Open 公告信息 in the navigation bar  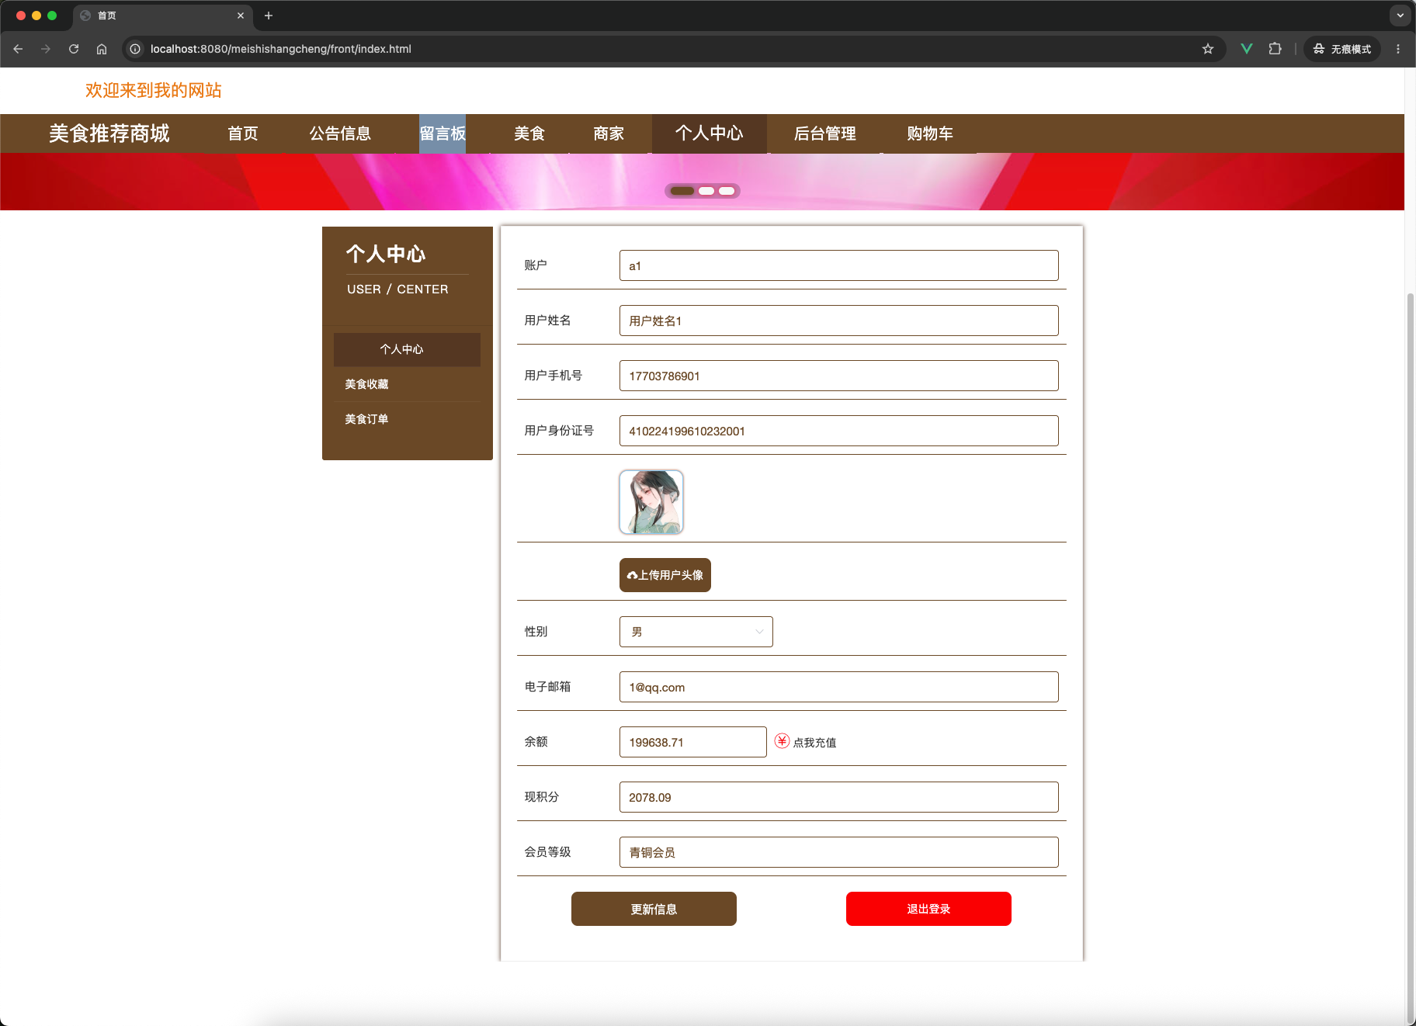340,133
